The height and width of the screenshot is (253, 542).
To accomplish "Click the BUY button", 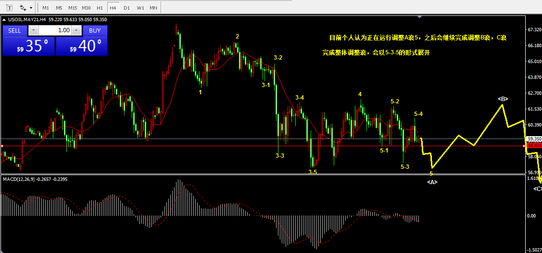I will coord(95,31).
